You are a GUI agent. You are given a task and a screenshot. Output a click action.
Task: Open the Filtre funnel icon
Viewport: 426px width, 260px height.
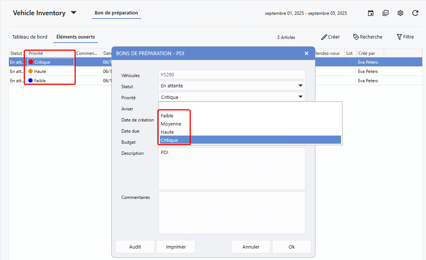pos(399,37)
